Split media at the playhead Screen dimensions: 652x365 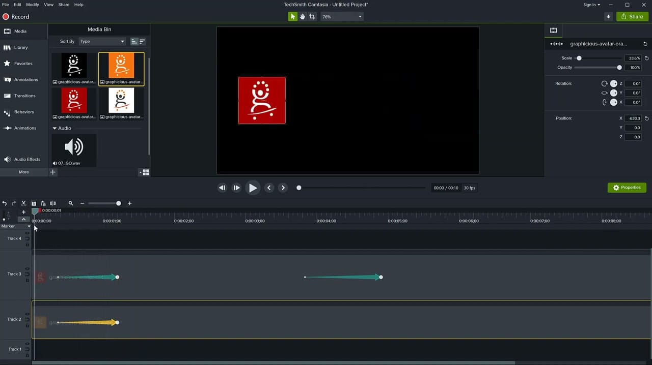tap(52, 203)
